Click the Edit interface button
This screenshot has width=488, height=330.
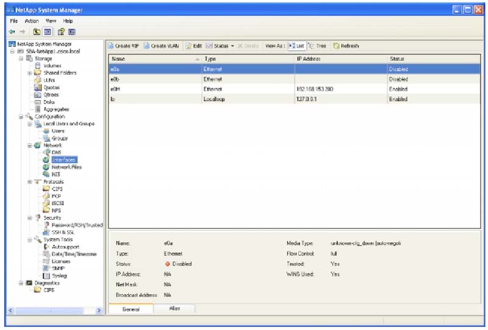[194, 46]
